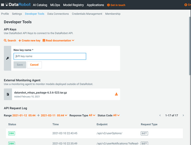Open MLOps in top navigation
The image size is (191, 145).
[55, 5]
